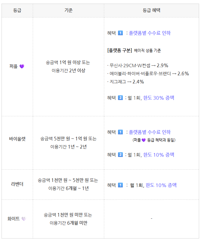The width and height of the screenshot is (200, 241).
Task: Click the purple heart beside 퍼플
Action: [x=22, y=67]
